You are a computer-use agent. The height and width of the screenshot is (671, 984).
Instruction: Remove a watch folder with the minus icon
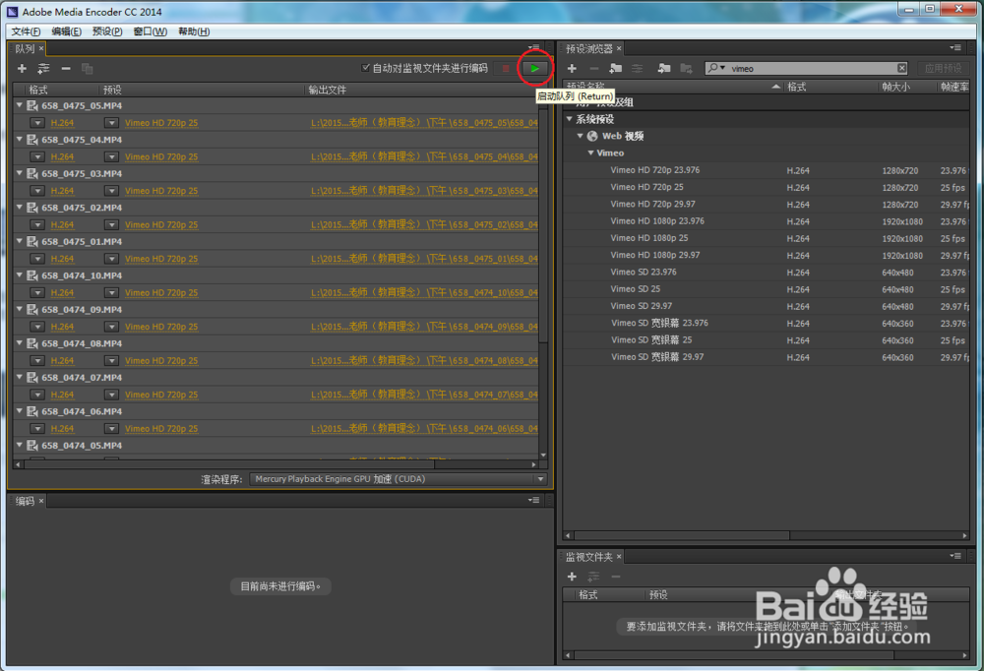pyautogui.click(x=616, y=577)
